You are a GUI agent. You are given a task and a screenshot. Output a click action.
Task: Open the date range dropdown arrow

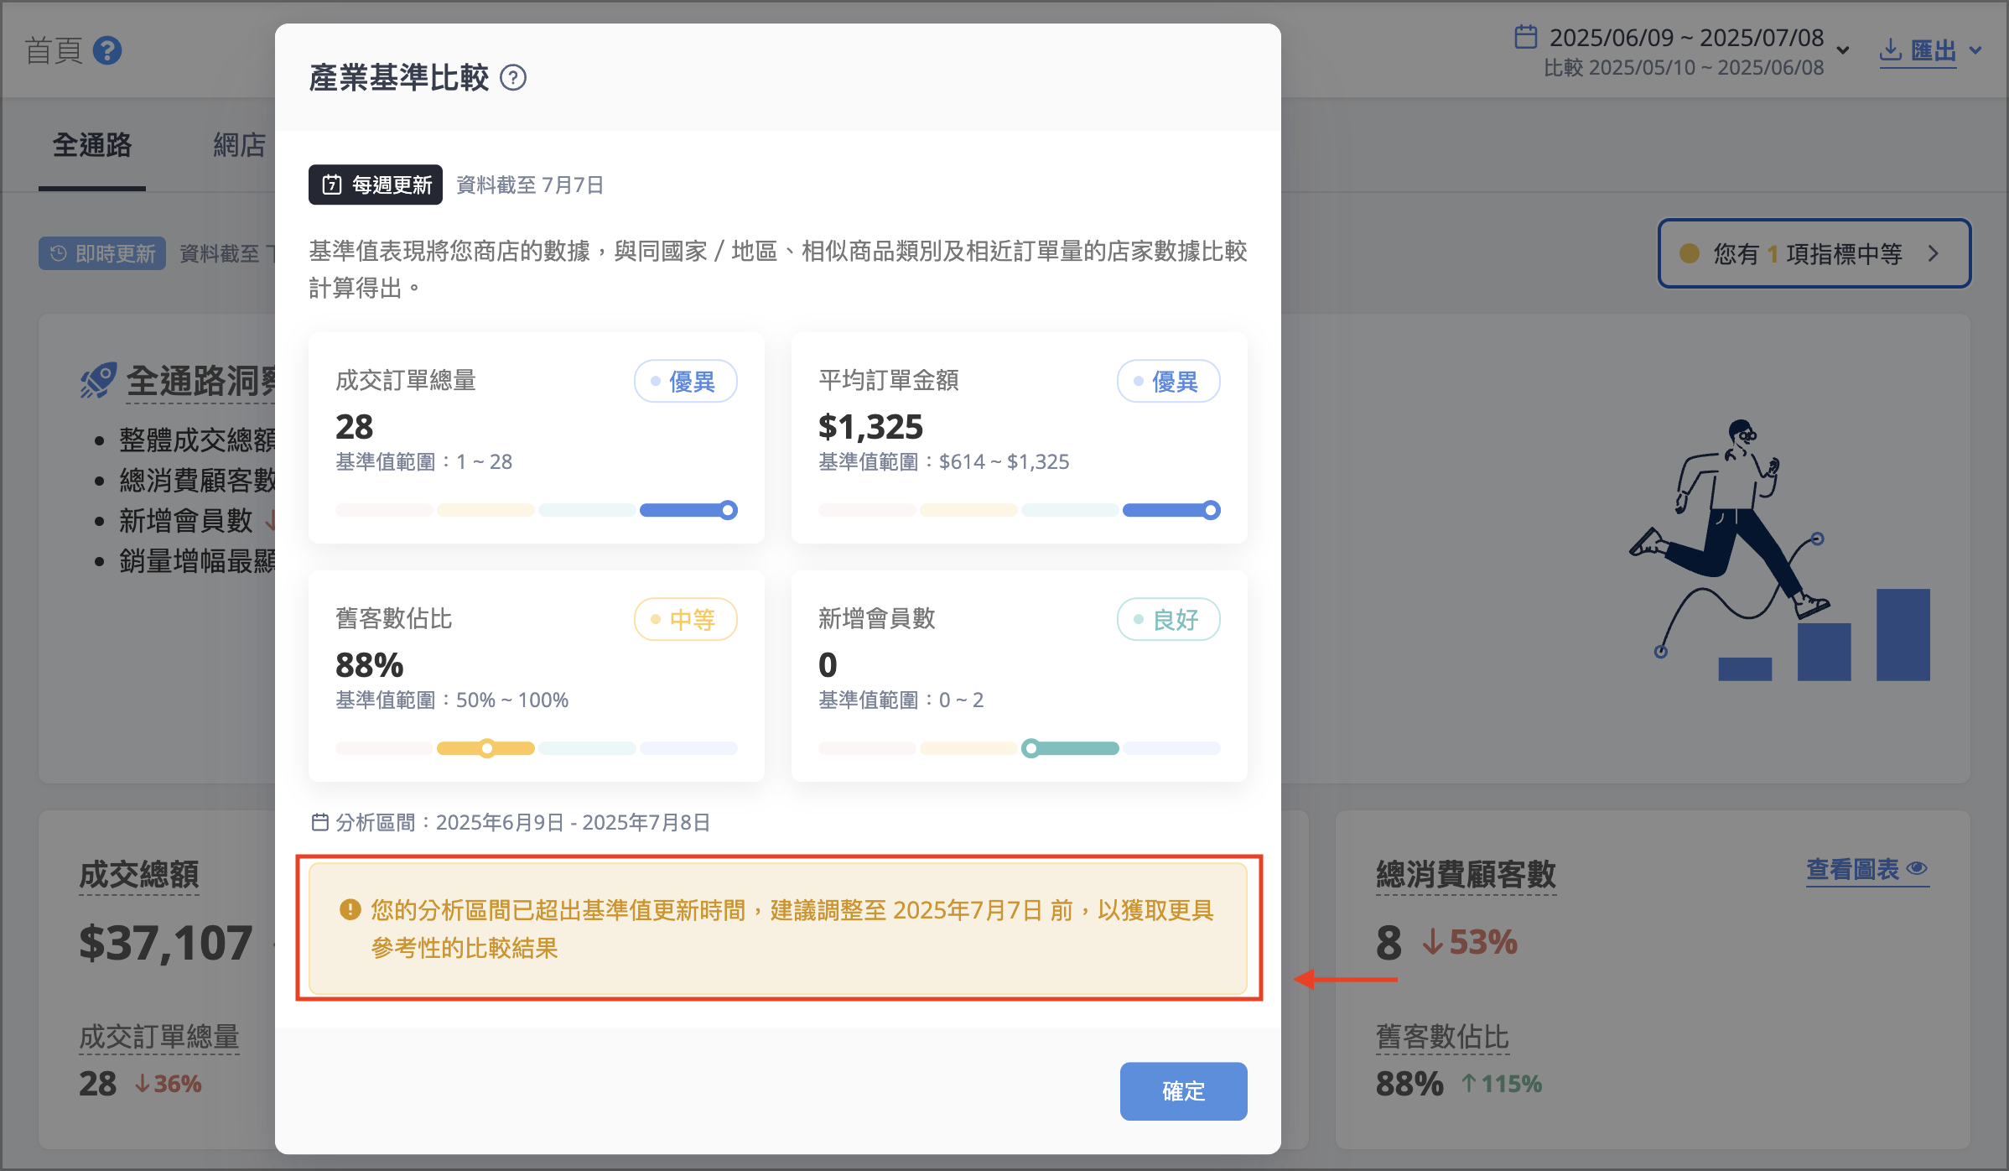coord(1843,50)
